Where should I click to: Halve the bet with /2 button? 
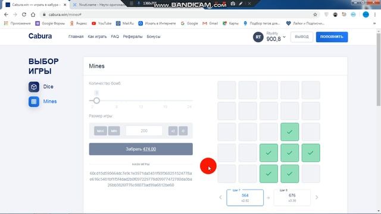tap(183, 131)
